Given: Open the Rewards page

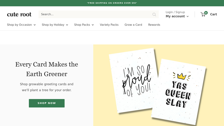Looking at the screenshot, I should pyautogui.click(x=154, y=25).
